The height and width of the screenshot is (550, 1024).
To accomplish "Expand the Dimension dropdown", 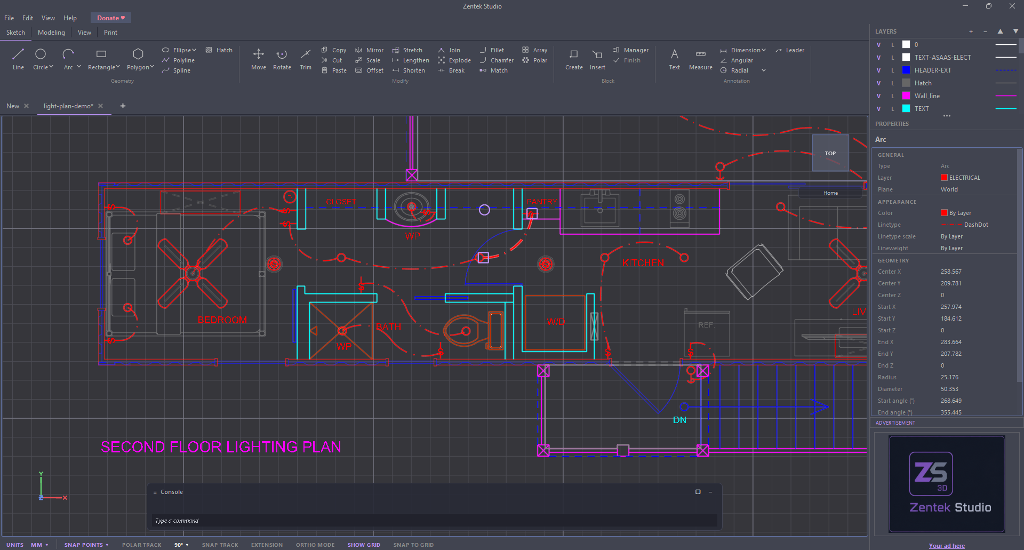I will 764,50.
